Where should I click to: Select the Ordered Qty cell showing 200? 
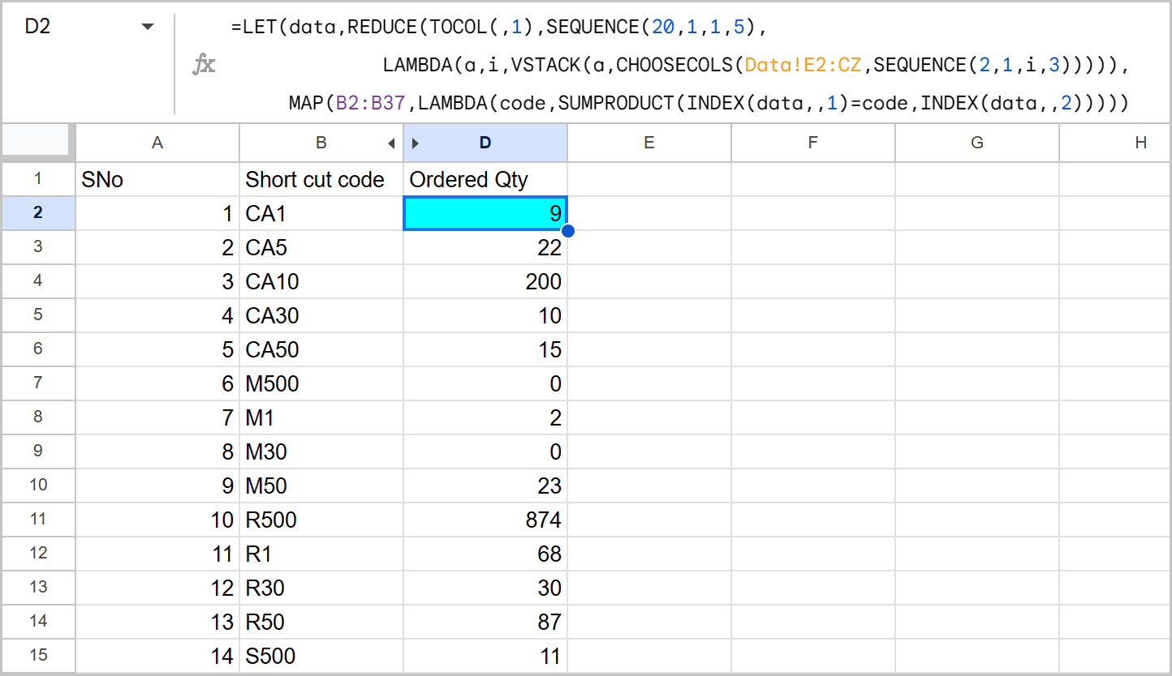point(485,281)
